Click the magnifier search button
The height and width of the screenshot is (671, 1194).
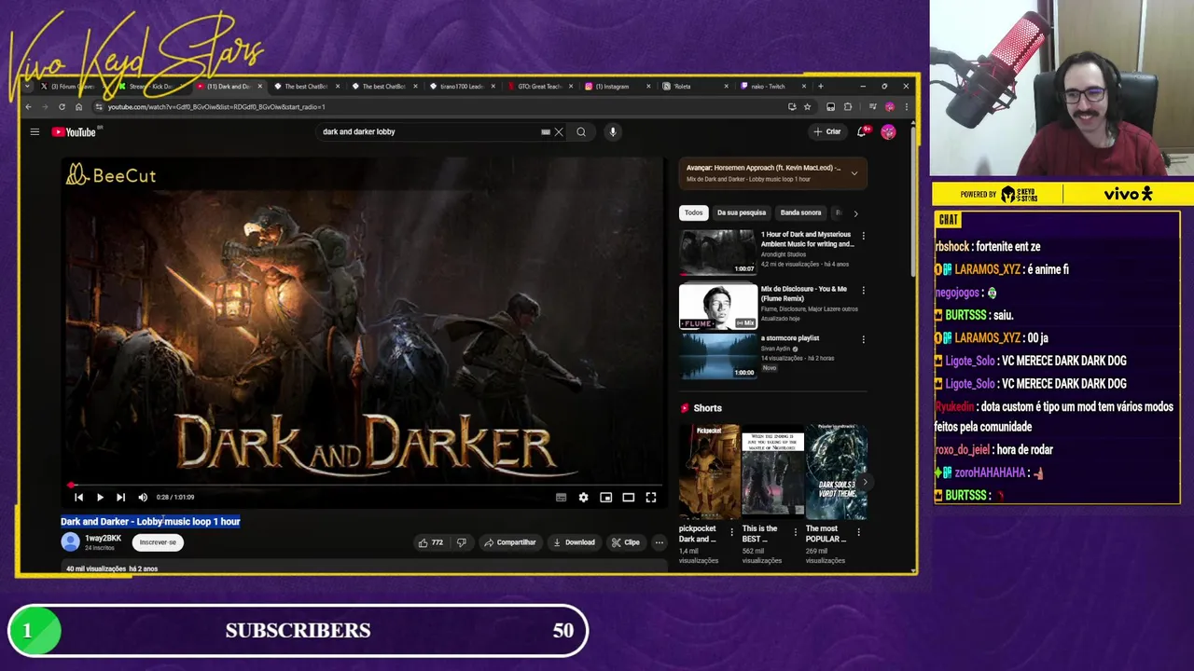[581, 132]
